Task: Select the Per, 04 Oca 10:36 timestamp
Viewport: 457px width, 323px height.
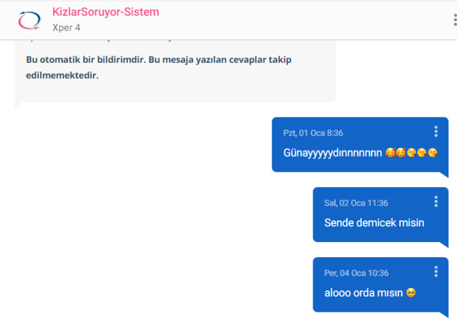Action: 356,273
